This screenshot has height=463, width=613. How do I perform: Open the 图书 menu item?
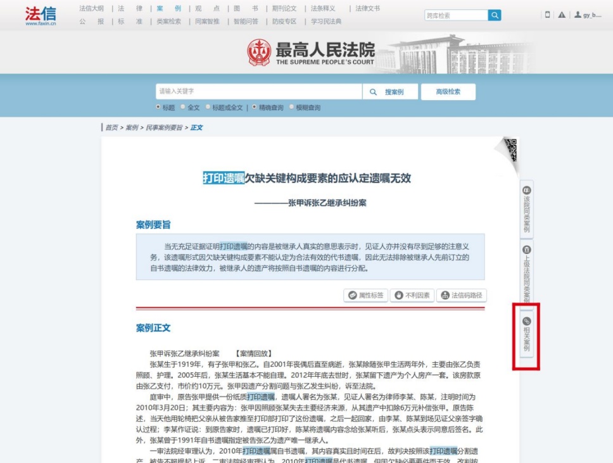246,8
